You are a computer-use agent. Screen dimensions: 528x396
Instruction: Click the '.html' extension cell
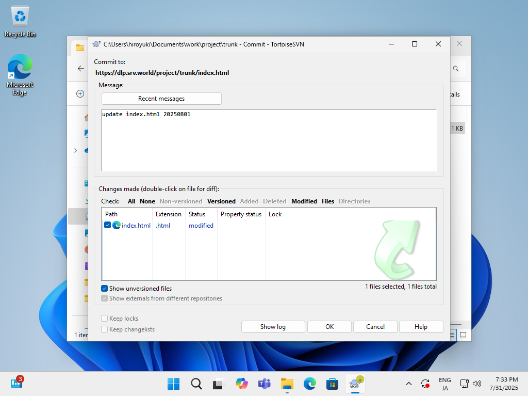coord(163,225)
